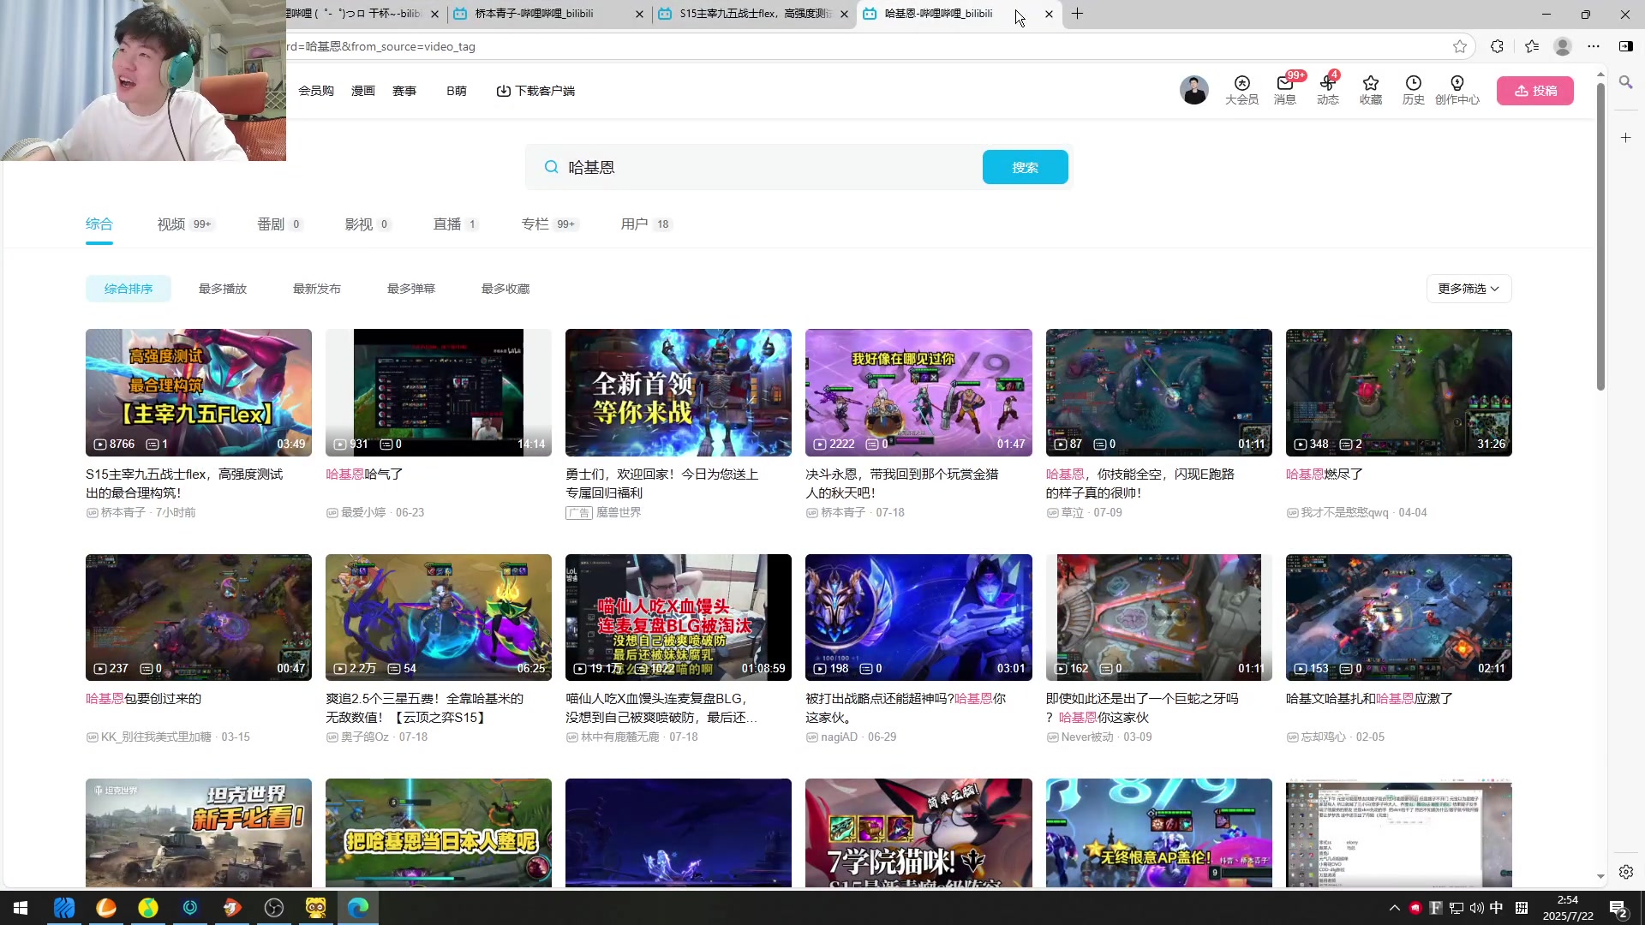Switch to the 用户 tab

click(x=646, y=224)
